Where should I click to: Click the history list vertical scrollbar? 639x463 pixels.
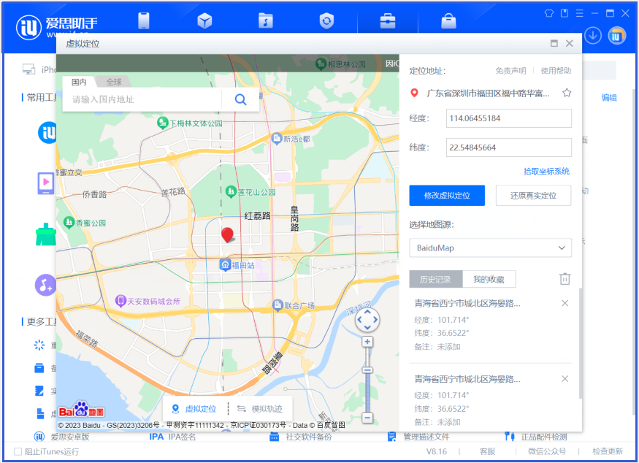coord(581,343)
